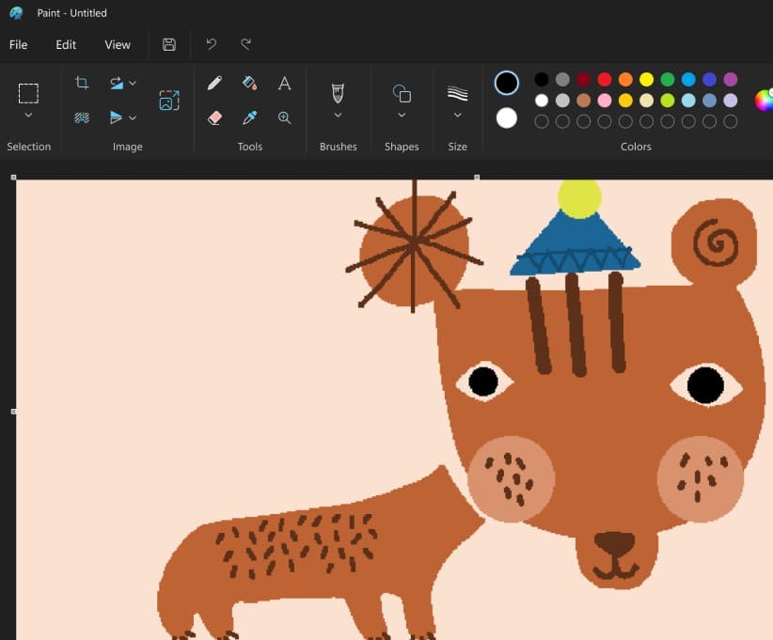
Task: Undo the last action
Action: click(212, 44)
